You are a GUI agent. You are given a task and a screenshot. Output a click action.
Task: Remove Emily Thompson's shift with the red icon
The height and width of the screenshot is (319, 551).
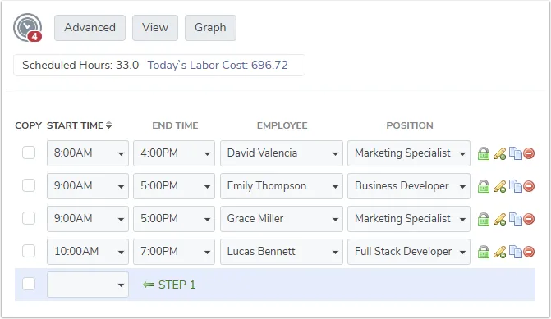point(529,186)
